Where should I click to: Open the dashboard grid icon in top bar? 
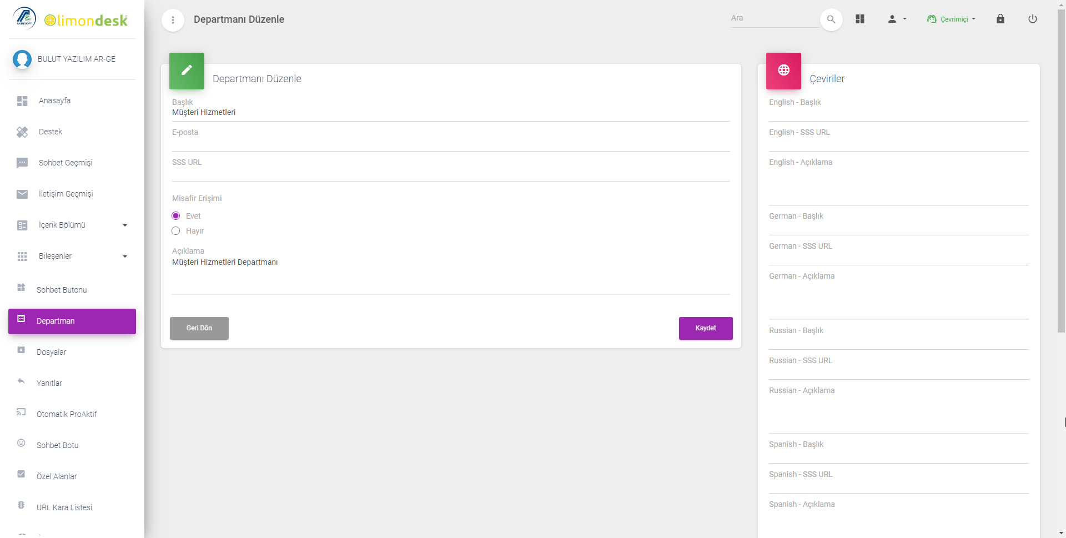[x=860, y=19]
